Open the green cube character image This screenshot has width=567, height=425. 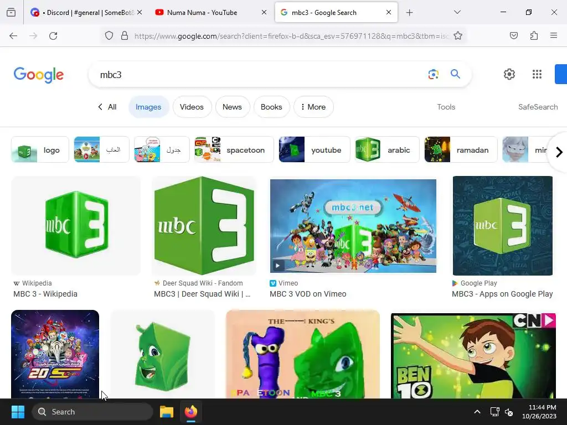(163, 354)
